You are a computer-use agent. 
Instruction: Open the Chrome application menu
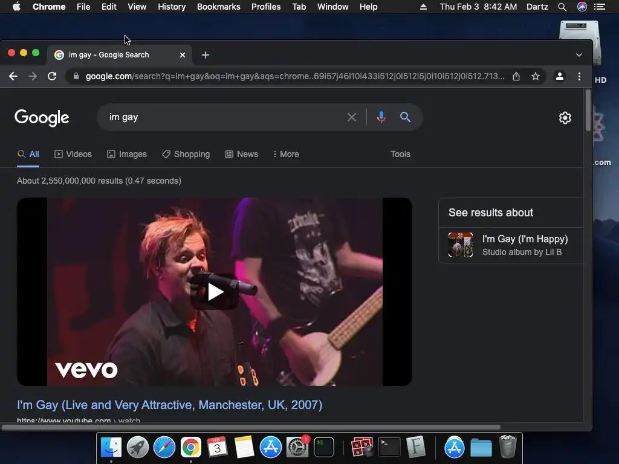tap(49, 7)
